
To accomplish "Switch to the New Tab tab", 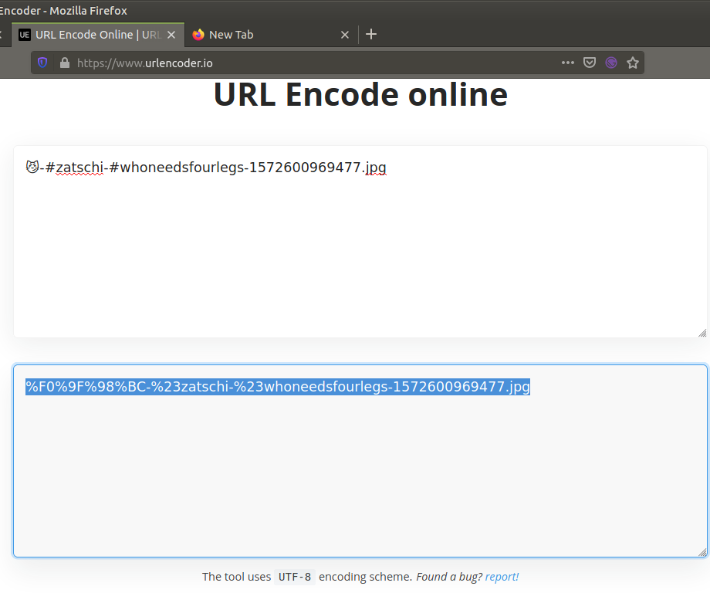I will coord(262,35).
